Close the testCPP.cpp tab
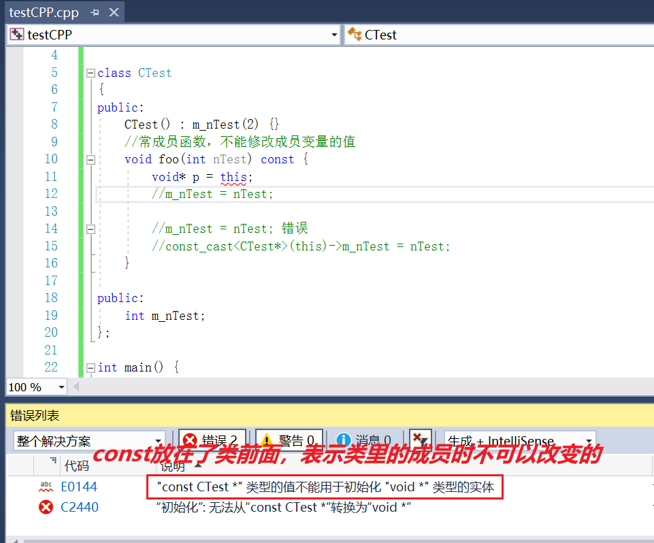This screenshot has width=654, height=543. pyautogui.click(x=114, y=12)
